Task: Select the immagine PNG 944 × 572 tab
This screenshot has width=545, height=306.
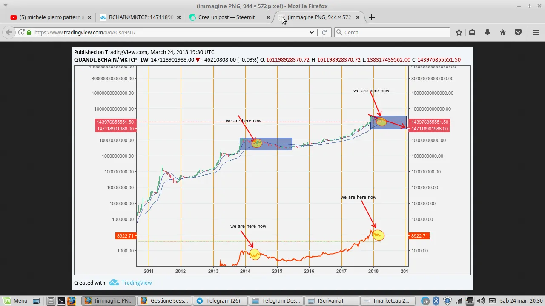Action: click(x=319, y=17)
